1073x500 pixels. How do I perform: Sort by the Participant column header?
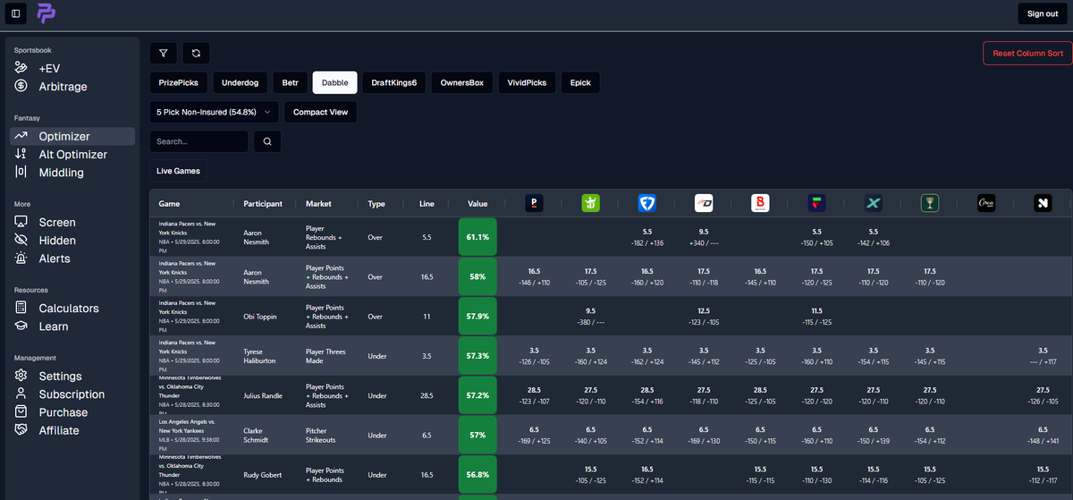coord(263,203)
